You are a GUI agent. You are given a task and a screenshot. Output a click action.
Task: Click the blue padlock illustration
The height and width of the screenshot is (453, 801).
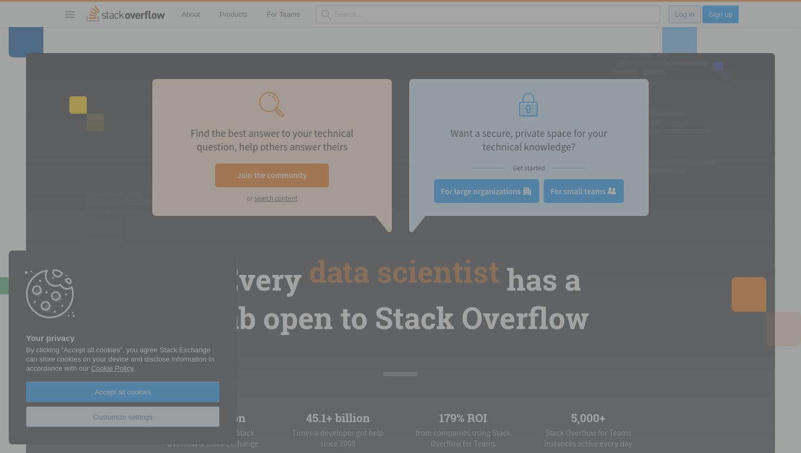[528, 104]
